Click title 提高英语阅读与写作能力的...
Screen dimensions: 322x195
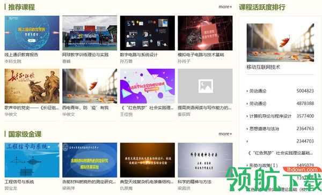click(x=204, y=108)
